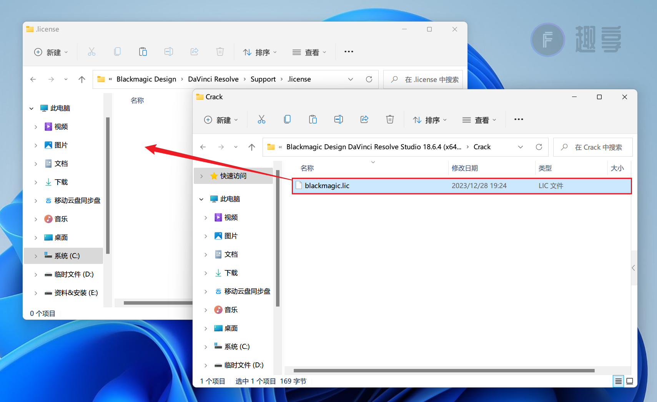Click Delete trash icon in Crack window
This screenshot has height=402, width=657.
click(390, 120)
